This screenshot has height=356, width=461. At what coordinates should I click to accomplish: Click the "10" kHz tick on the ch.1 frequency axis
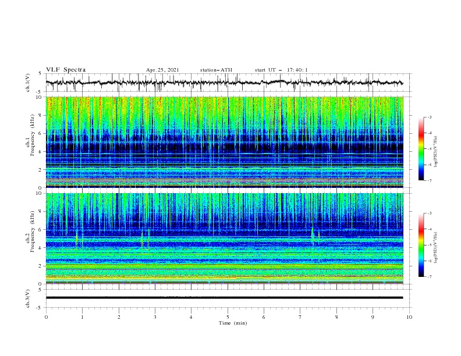40,97
